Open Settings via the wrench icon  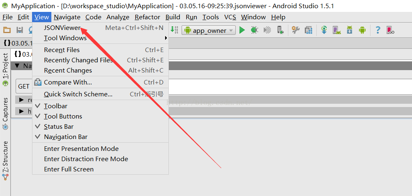click(x=296, y=30)
